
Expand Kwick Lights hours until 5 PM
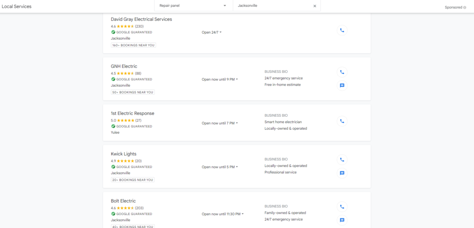click(219, 167)
